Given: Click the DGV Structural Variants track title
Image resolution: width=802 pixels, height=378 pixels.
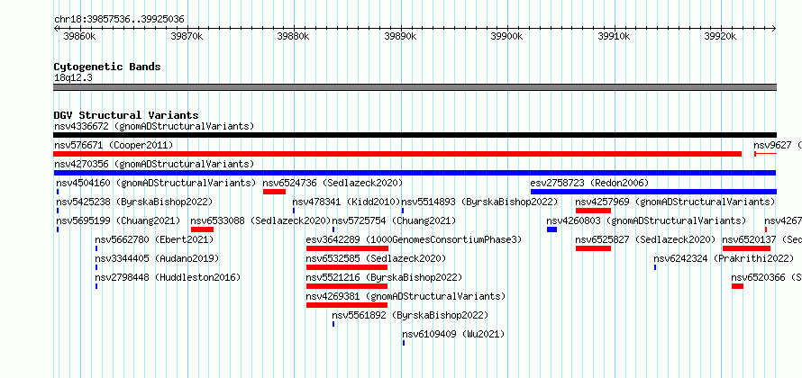Looking at the screenshot, I should pyautogui.click(x=126, y=115).
